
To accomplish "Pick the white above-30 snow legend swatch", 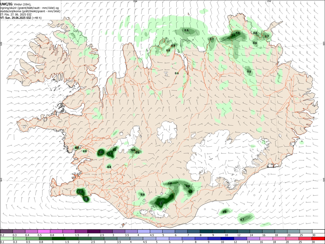I will pyautogui.click(x=319, y=232).
